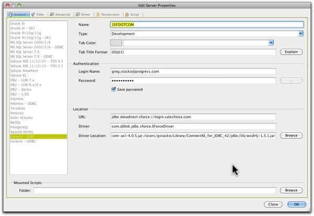314x216 pixels.
Task: Switch to the Filter tab
Action: point(38,15)
